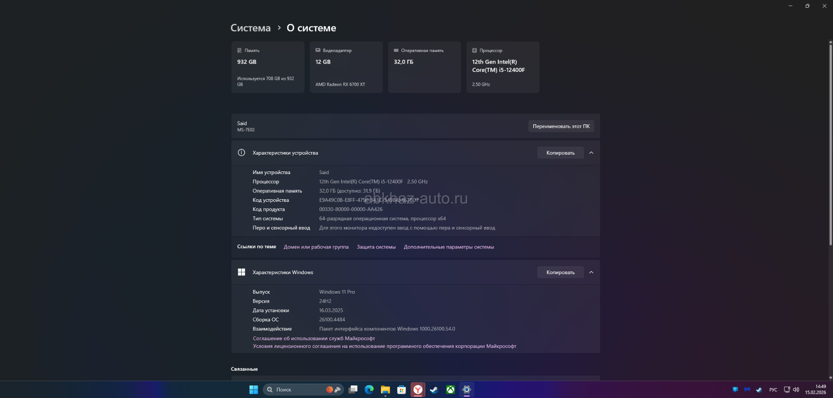Open Microsoft Store from the taskbar

[401, 390]
